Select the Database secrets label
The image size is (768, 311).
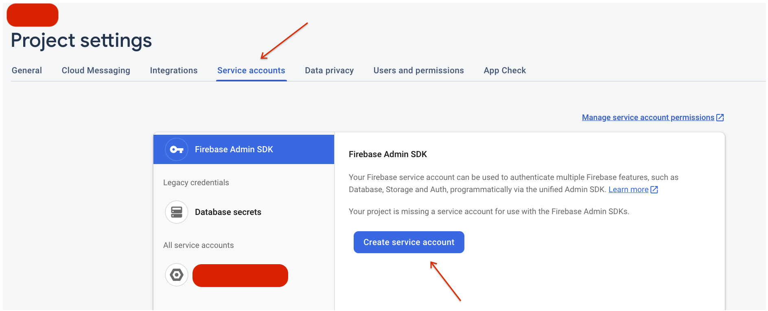(x=228, y=212)
